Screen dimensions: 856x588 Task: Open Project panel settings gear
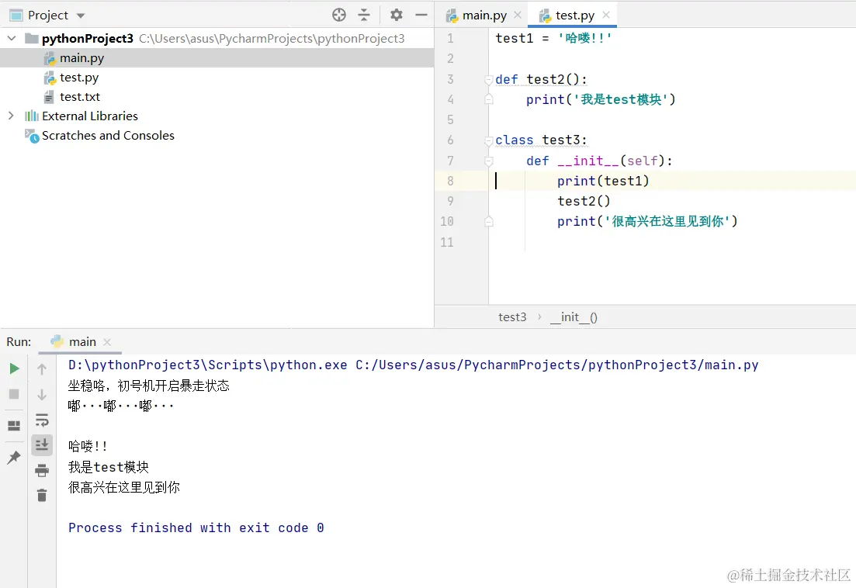(x=397, y=15)
